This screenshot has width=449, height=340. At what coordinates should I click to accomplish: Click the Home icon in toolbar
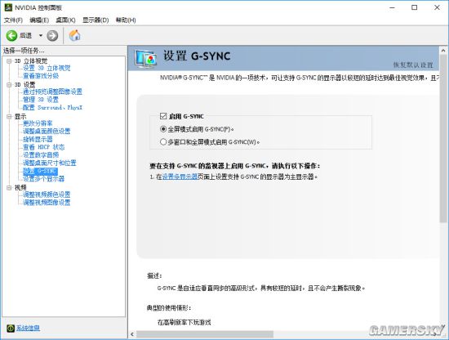pos(75,35)
